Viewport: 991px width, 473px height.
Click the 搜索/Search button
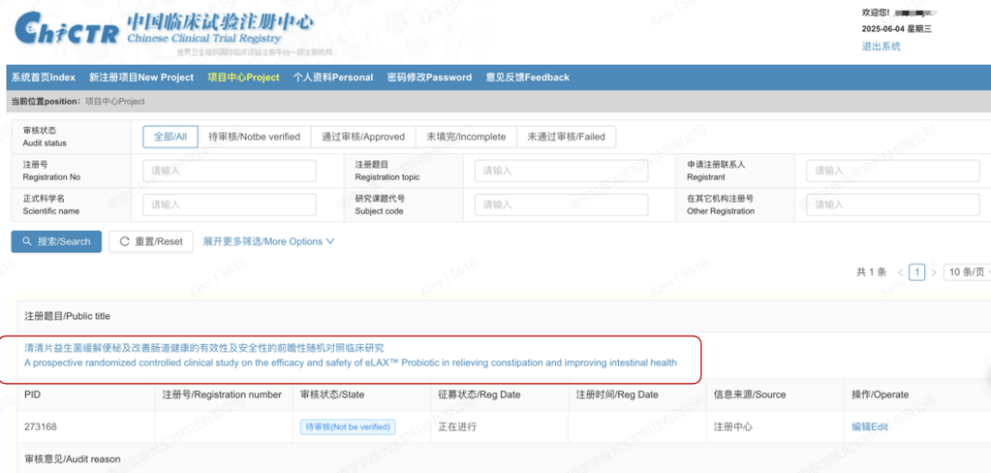pos(57,242)
